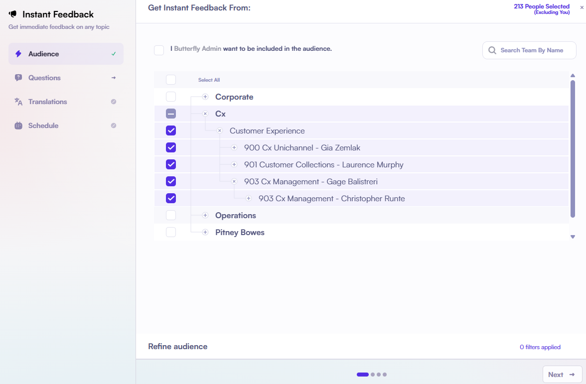This screenshot has height=384, width=586.
Task: Close the dialog with the X icon
Action: tap(582, 7)
